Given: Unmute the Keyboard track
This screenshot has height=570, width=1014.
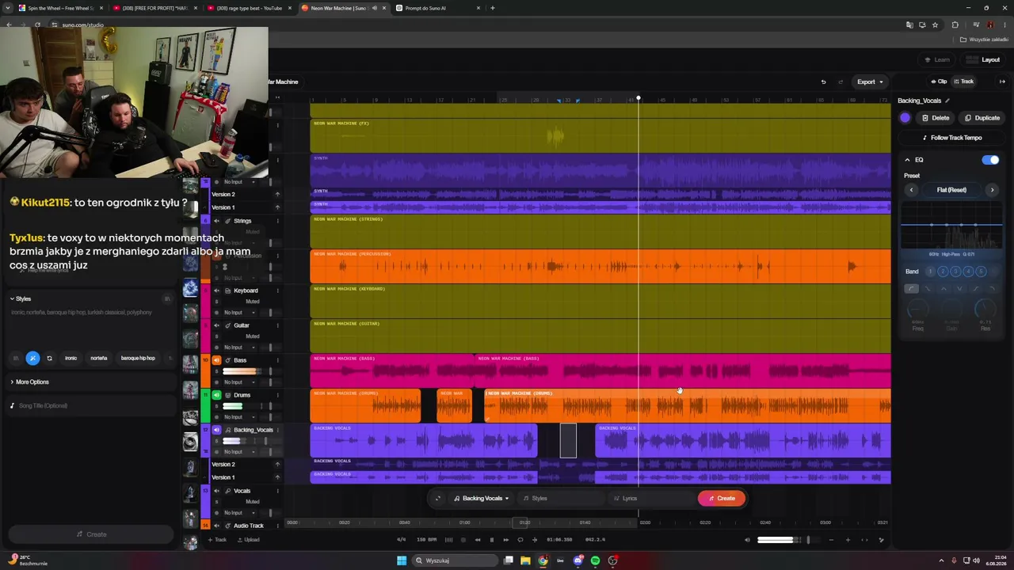Looking at the screenshot, I should (216, 291).
